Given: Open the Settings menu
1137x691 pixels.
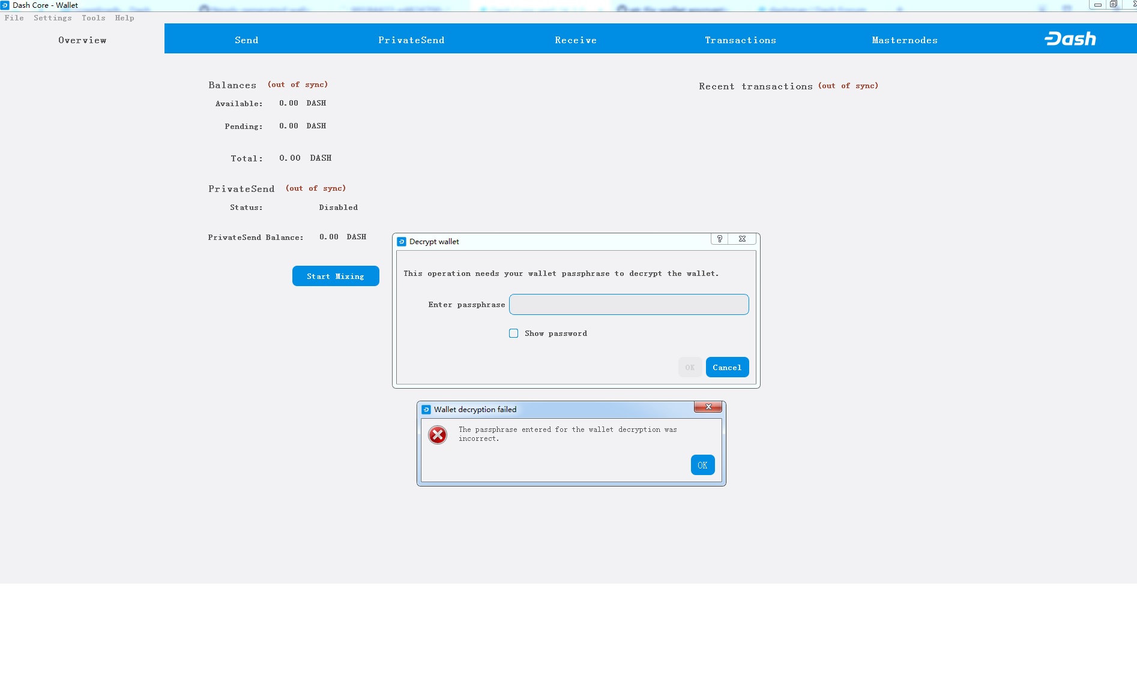Looking at the screenshot, I should tap(53, 18).
